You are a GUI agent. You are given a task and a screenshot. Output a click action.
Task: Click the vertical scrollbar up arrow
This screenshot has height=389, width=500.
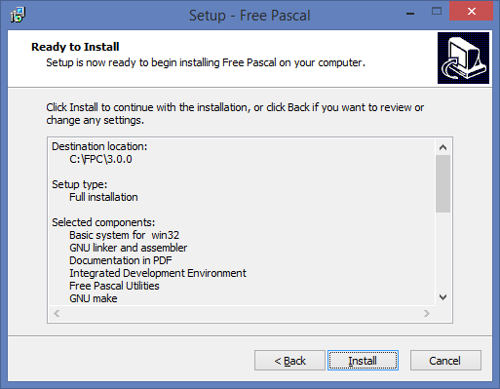(442, 147)
